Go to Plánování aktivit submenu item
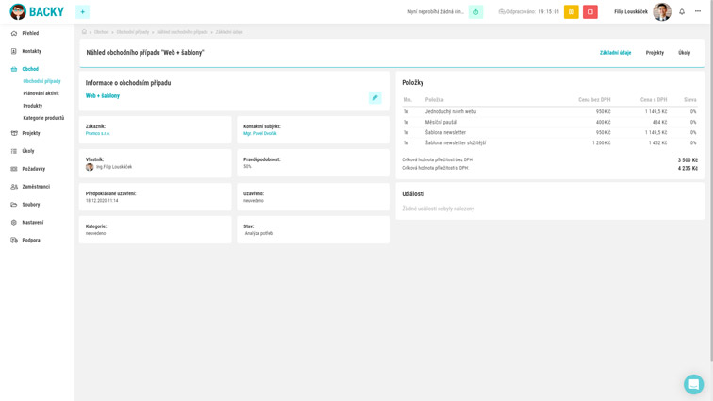This screenshot has height=401, width=713. [41, 93]
